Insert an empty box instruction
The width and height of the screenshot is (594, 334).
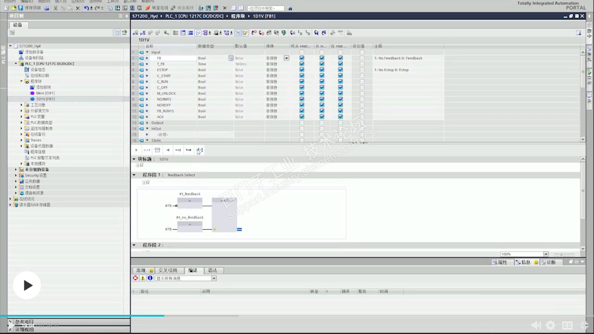[x=157, y=150]
